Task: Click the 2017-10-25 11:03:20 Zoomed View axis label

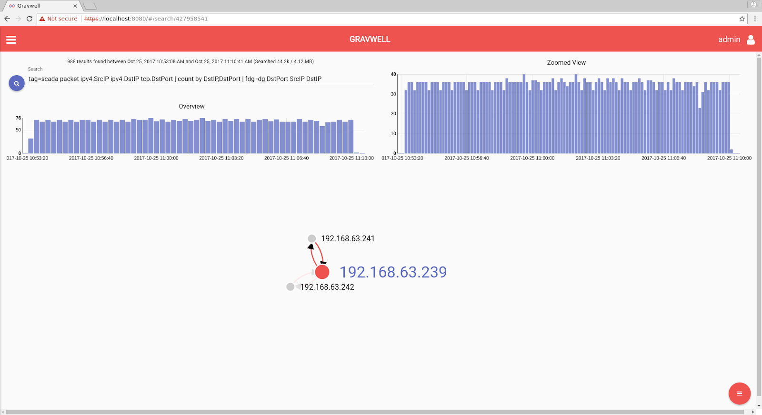Action: click(598, 158)
